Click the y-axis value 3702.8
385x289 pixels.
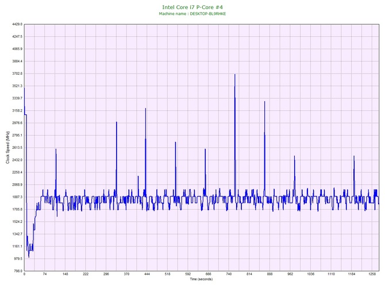pos(17,74)
